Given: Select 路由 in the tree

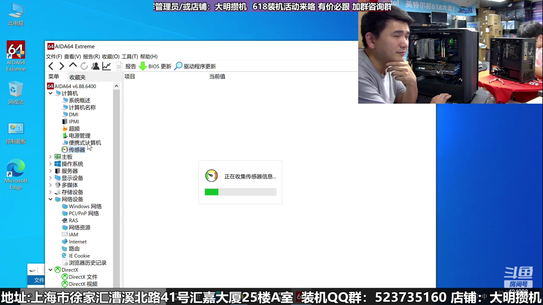Looking at the screenshot, I should 71,249.
